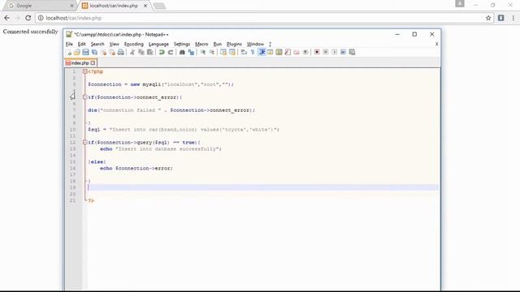The height and width of the screenshot is (292, 520).
Task: Switch to the localhost/car/index.php browser tab
Action: (114, 6)
